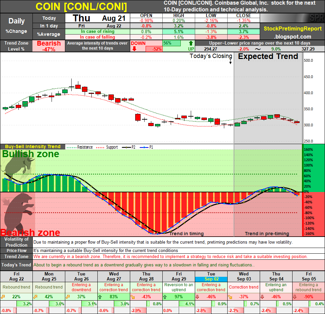Image resolution: width=325 pixels, height=314 pixels.
Task: Click the Volatility of Prediction label
Action: pos(16,242)
